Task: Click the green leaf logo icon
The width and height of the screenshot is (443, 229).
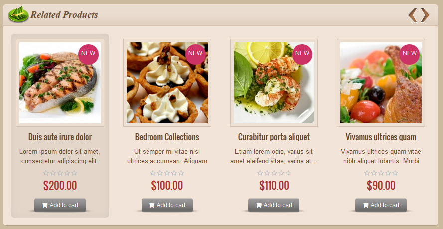Action: click(18, 14)
